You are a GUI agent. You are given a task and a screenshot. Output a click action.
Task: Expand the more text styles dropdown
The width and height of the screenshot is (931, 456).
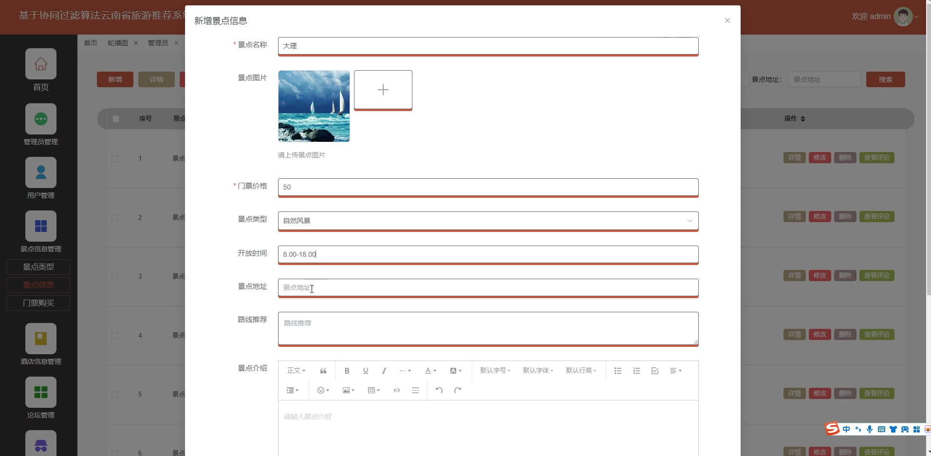tap(405, 371)
